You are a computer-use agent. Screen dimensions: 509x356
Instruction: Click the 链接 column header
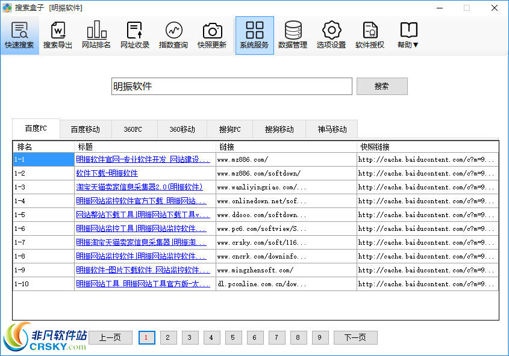286,147
